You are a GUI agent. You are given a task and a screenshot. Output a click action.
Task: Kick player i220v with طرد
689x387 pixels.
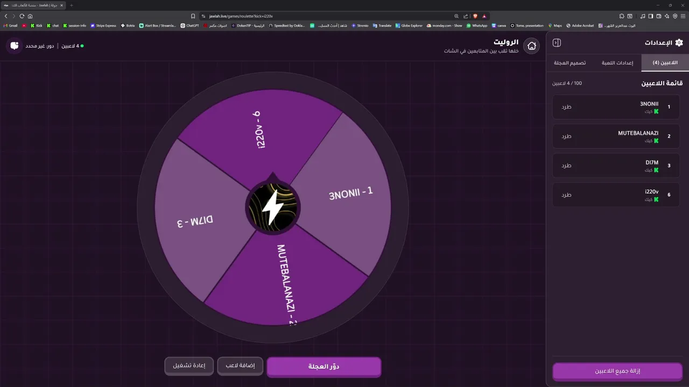[x=566, y=195]
